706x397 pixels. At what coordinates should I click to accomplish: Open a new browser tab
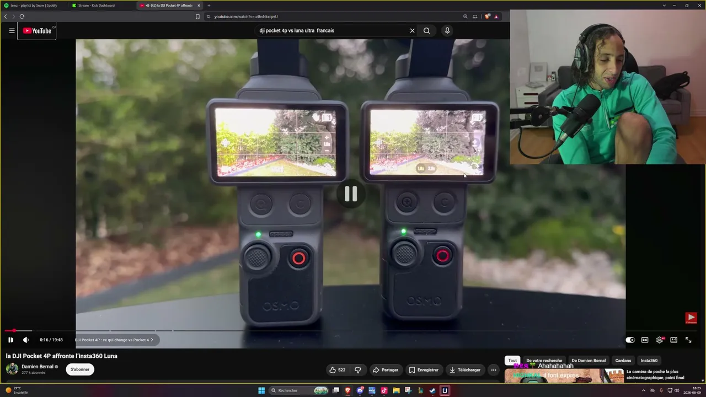click(208, 6)
